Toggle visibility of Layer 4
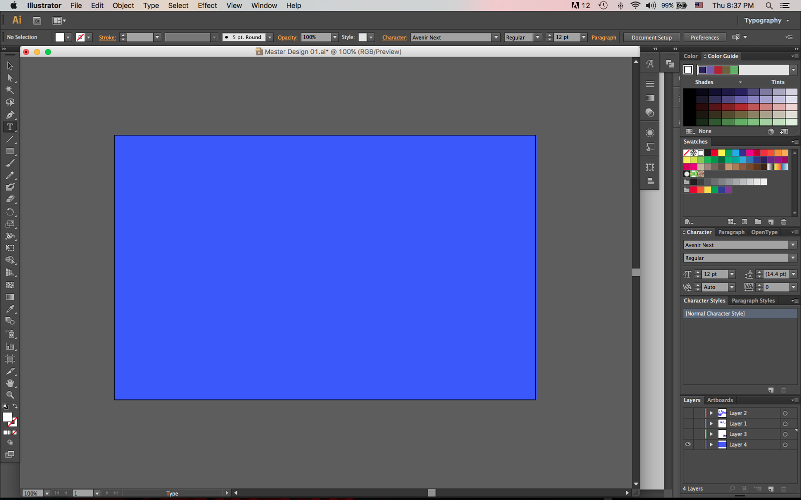 click(x=688, y=444)
